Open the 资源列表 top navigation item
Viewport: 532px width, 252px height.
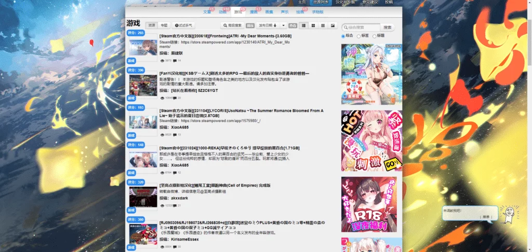pyautogui.click(x=320, y=2)
